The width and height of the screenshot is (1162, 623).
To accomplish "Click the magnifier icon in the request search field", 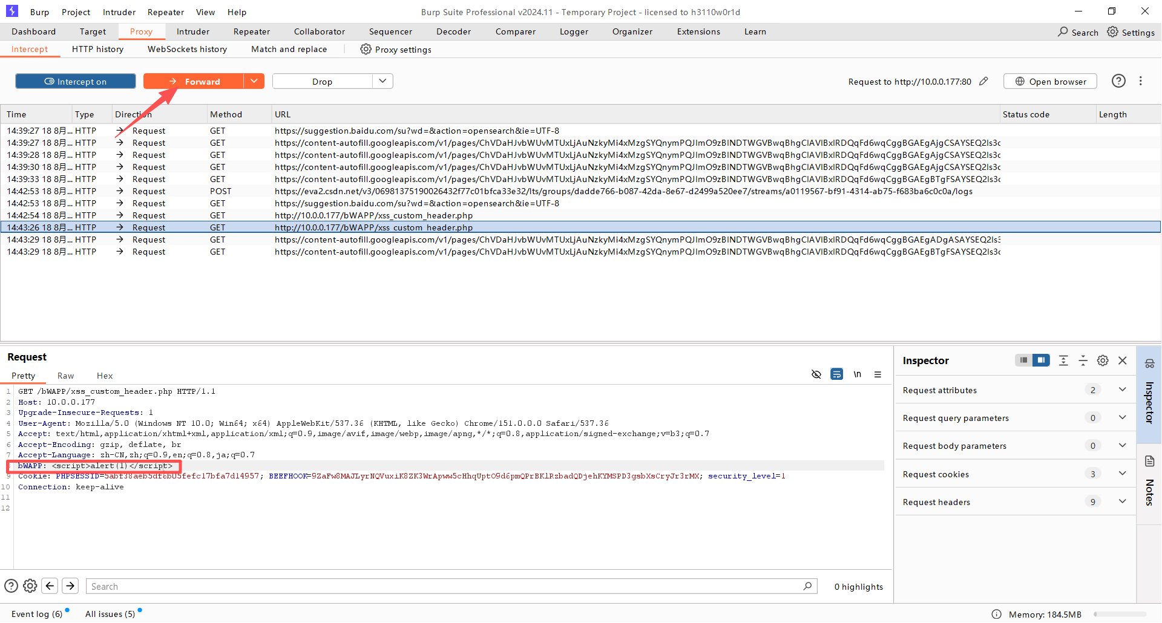I will [x=807, y=586].
